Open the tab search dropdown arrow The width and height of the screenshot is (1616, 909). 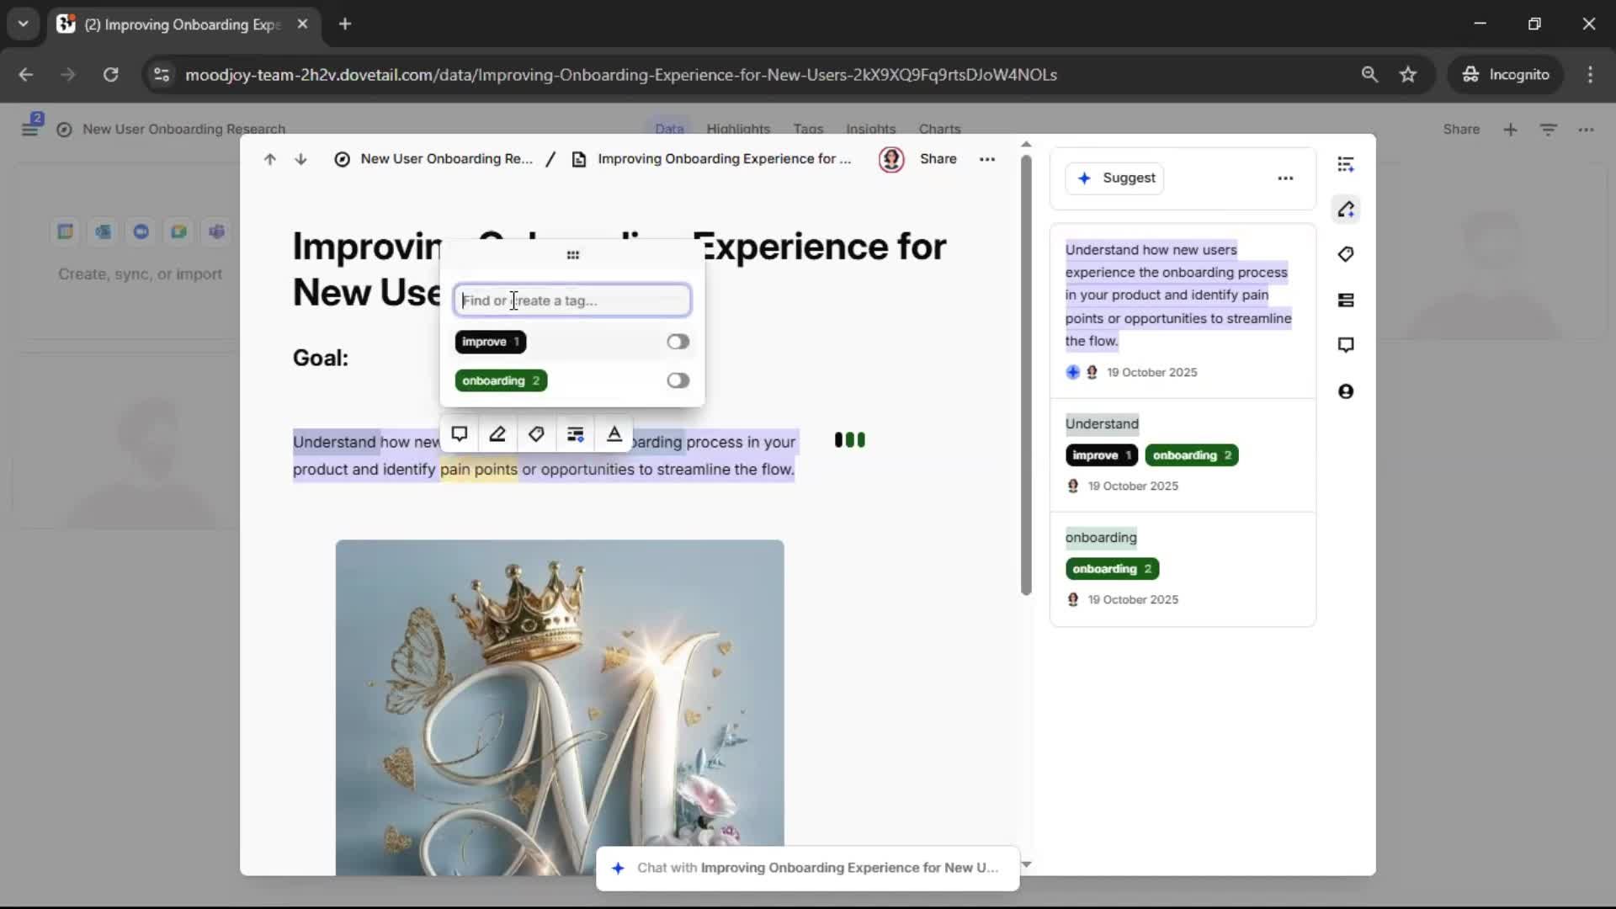pos(23,24)
